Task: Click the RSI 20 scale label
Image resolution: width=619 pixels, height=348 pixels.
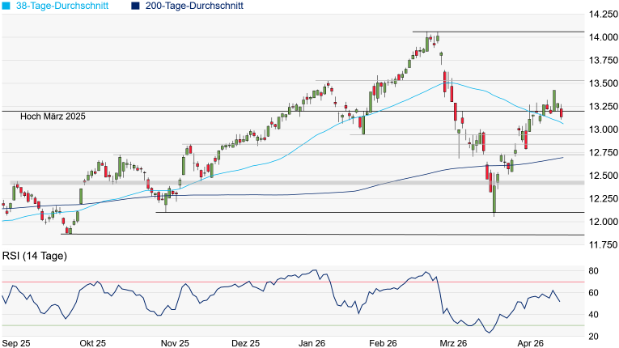Action: click(x=593, y=337)
